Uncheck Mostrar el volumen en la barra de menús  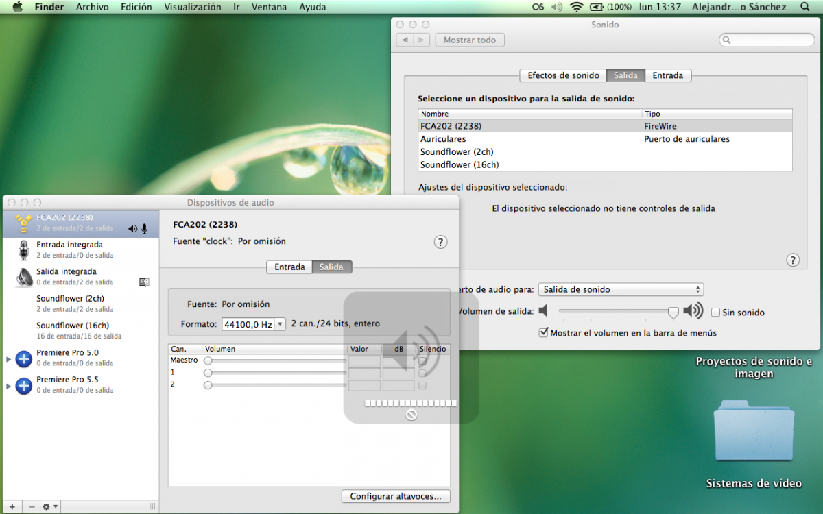tap(545, 333)
